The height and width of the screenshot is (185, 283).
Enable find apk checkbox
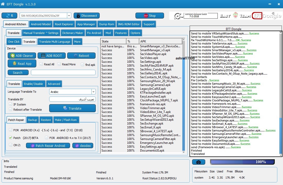(x=82, y=65)
